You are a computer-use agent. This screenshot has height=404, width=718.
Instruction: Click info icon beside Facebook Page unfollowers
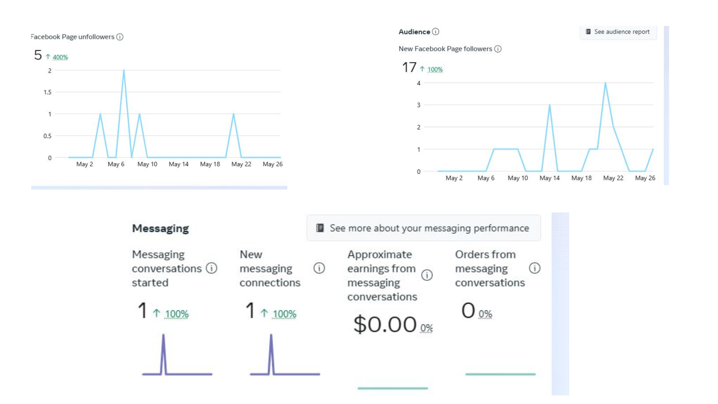coord(120,37)
